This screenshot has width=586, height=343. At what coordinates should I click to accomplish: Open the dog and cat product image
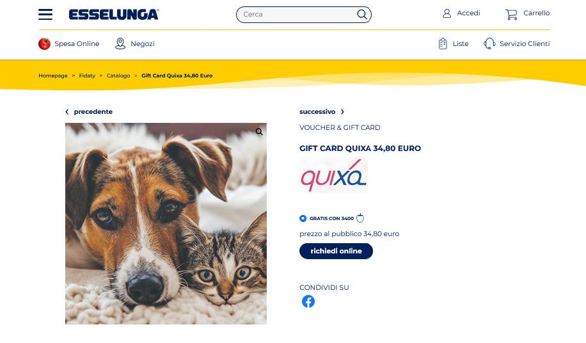[166, 223]
